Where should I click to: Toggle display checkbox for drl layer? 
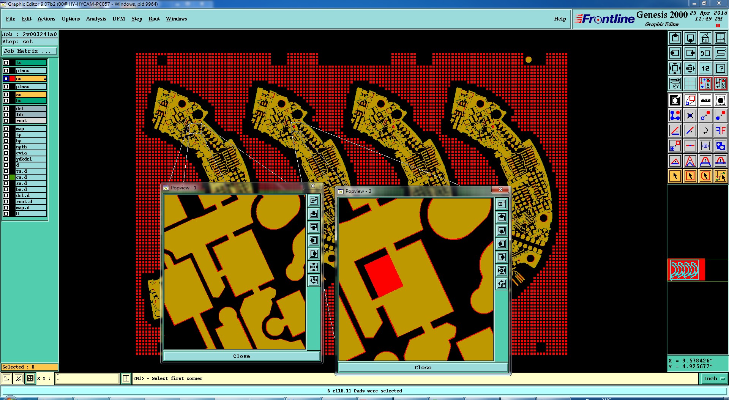[6, 109]
